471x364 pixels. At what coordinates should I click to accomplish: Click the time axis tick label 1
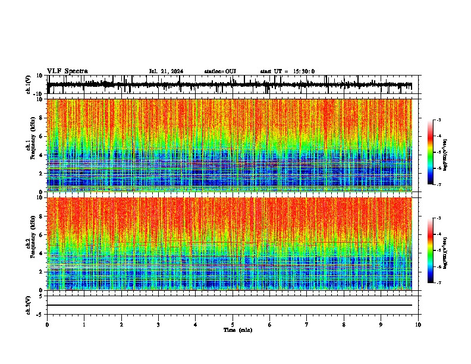click(84, 325)
